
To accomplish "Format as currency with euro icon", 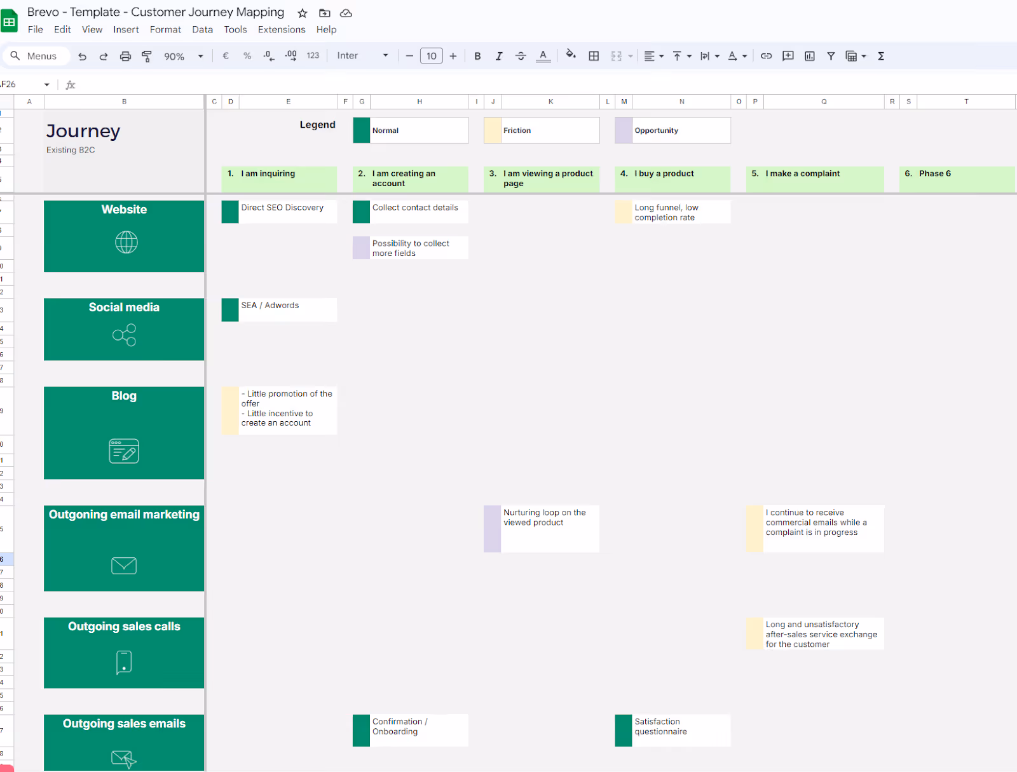I will click(226, 56).
